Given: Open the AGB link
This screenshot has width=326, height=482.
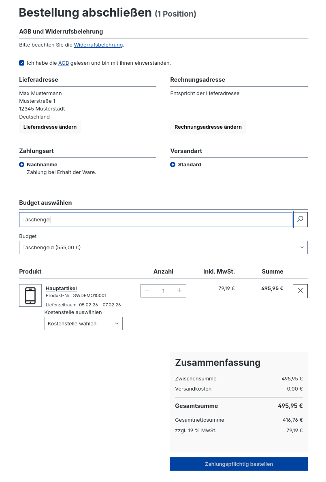Looking at the screenshot, I should click(63, 63).
